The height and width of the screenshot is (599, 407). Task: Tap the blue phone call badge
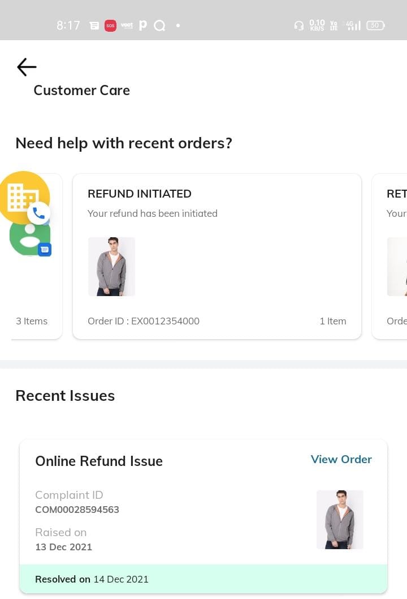(x=38, y=213)
